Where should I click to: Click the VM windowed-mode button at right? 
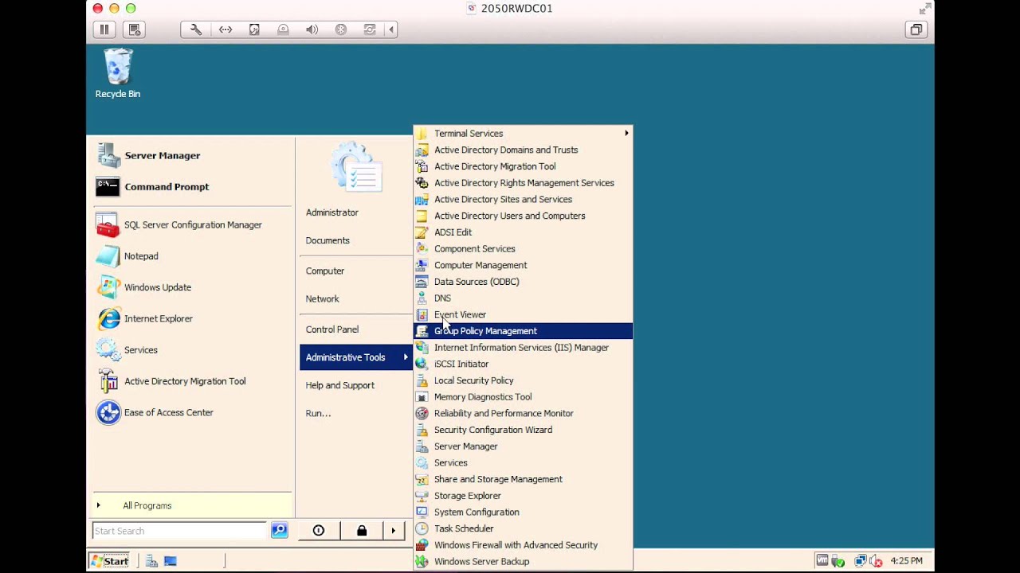point(916,29)
